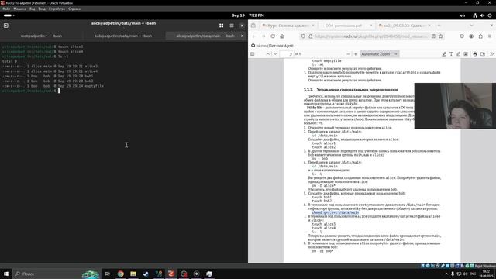Open the VirtualBox Устройства menu
The image size is (496, 279).
(57, 9)
